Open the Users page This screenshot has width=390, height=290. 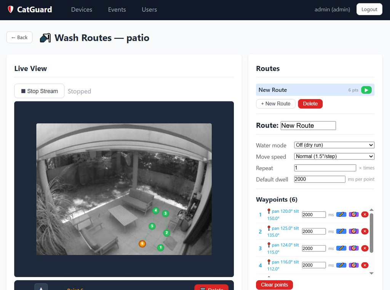[x=149, y=10]
